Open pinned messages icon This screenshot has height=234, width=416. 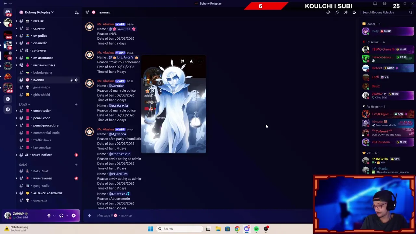[x=346, y=12]
